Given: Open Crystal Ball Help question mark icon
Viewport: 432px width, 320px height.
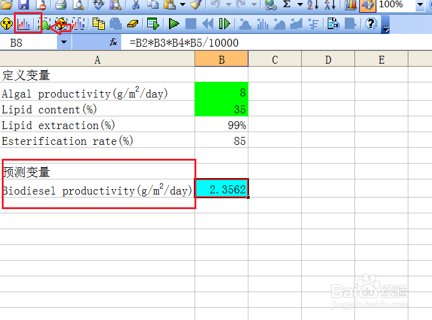Looking at the screenshot, I should pos(371,24).
